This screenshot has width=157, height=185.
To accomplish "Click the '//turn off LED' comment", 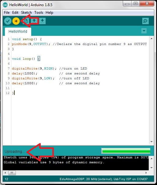I will [74, 78].
